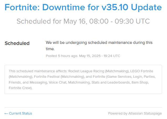167x119 pixels.
Task: Click the 09:30 UTC end time
Action: tap(132, 21)
